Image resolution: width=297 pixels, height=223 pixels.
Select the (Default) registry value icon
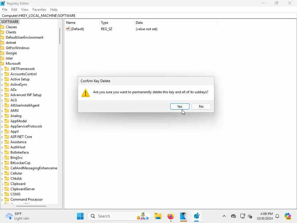68,29
